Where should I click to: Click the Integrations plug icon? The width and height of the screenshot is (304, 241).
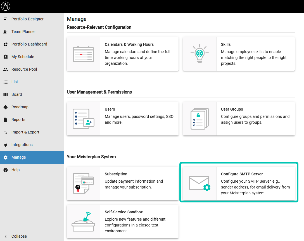pos(6,145)
